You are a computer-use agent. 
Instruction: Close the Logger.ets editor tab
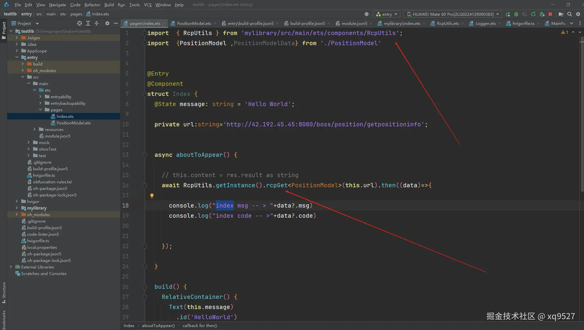[x=500, y=23]
